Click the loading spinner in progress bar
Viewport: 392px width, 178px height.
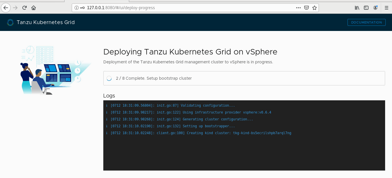[109, 78]
